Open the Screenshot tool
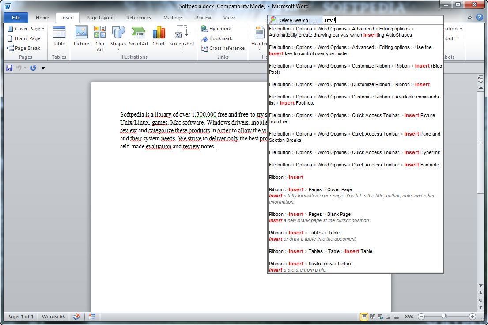488x325 pixels. [x=182, y=38]
